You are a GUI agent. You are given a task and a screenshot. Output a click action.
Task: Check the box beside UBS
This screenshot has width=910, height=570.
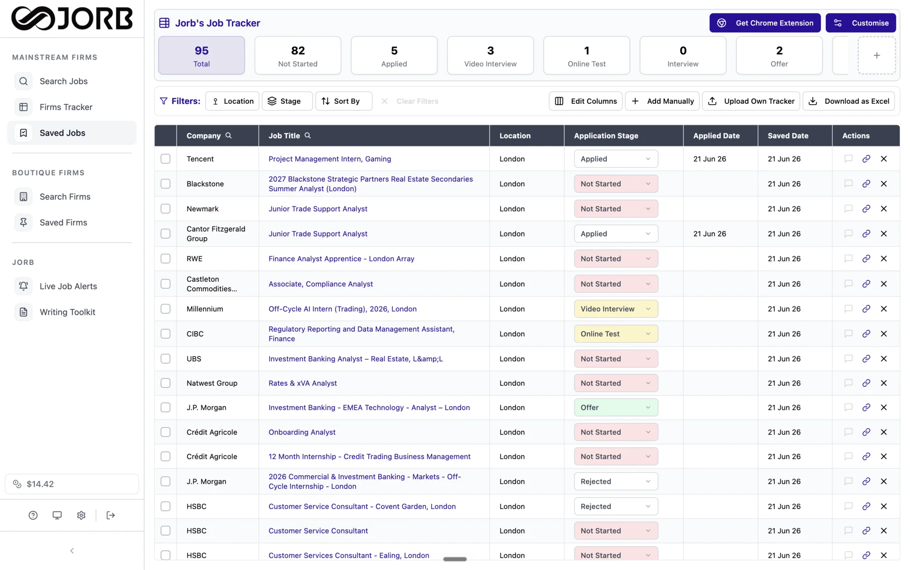click(x=165, y=359)
